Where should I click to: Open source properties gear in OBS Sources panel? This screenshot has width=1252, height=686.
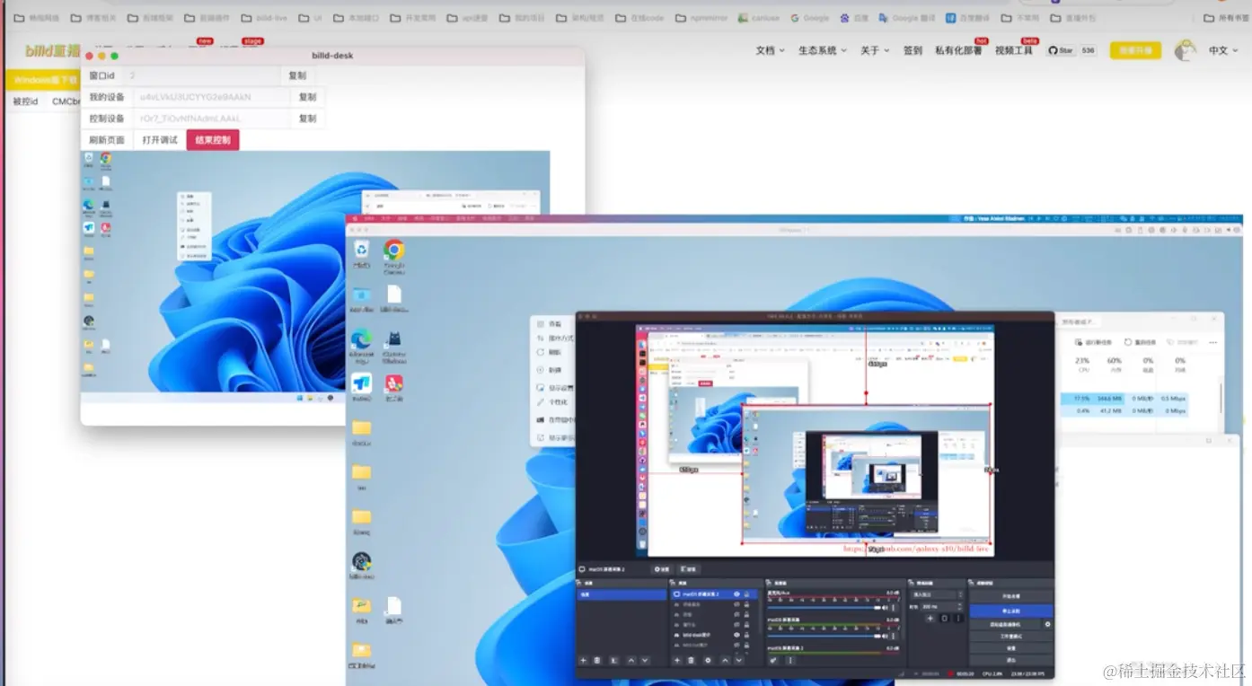click(x=708, y=660)
